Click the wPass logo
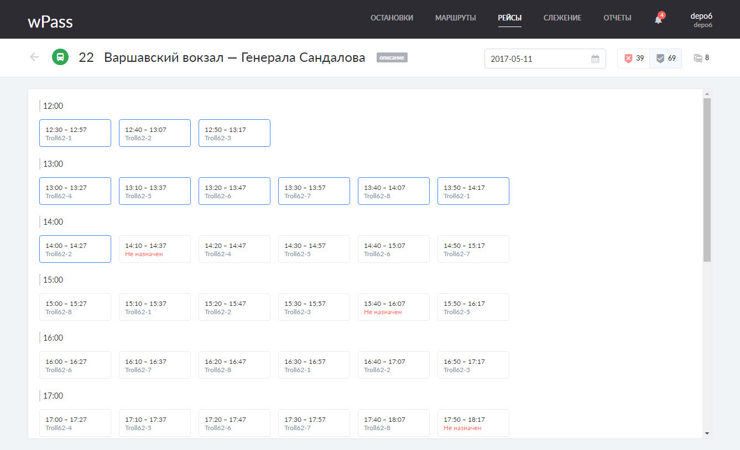 coord(50,22)
